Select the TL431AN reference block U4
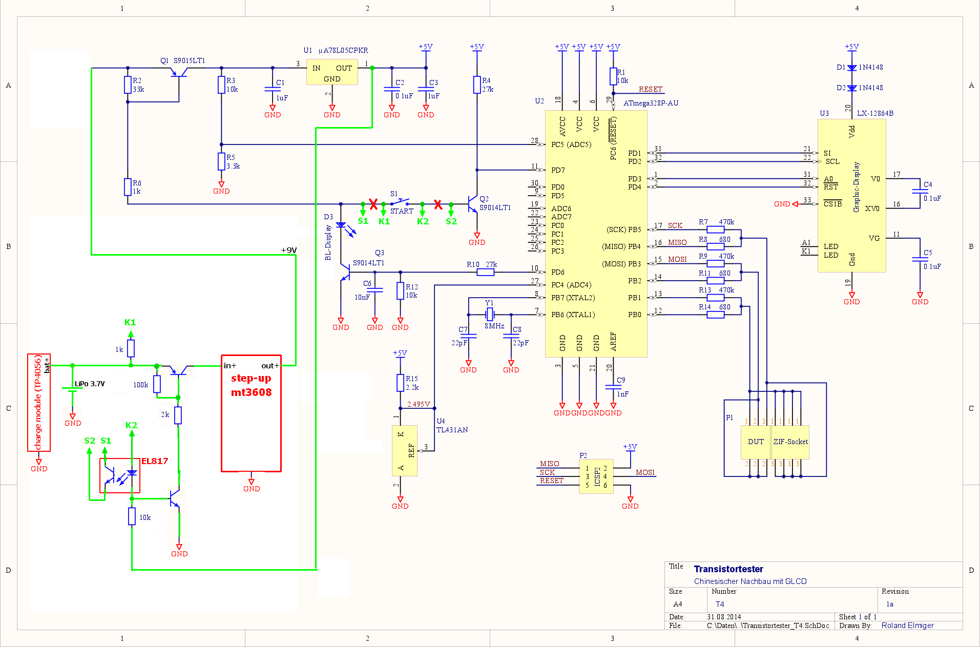 click(x=404, y=451)
